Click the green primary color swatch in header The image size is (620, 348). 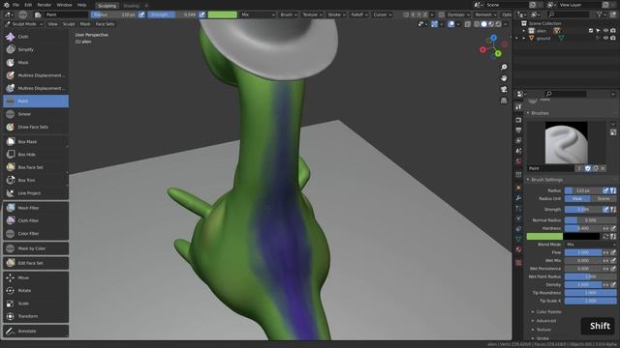click(x=222, y=14)
